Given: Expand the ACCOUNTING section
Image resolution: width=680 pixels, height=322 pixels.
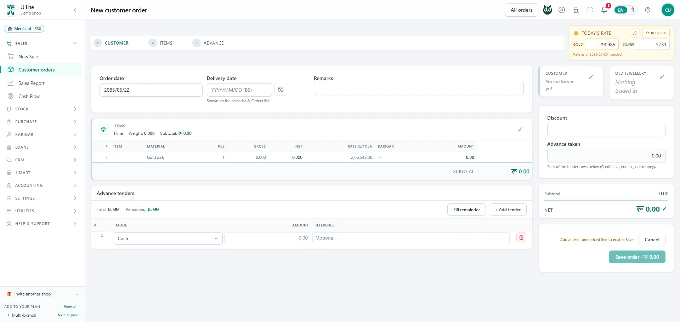Looking at the screenshot, I should click(75, 185).
